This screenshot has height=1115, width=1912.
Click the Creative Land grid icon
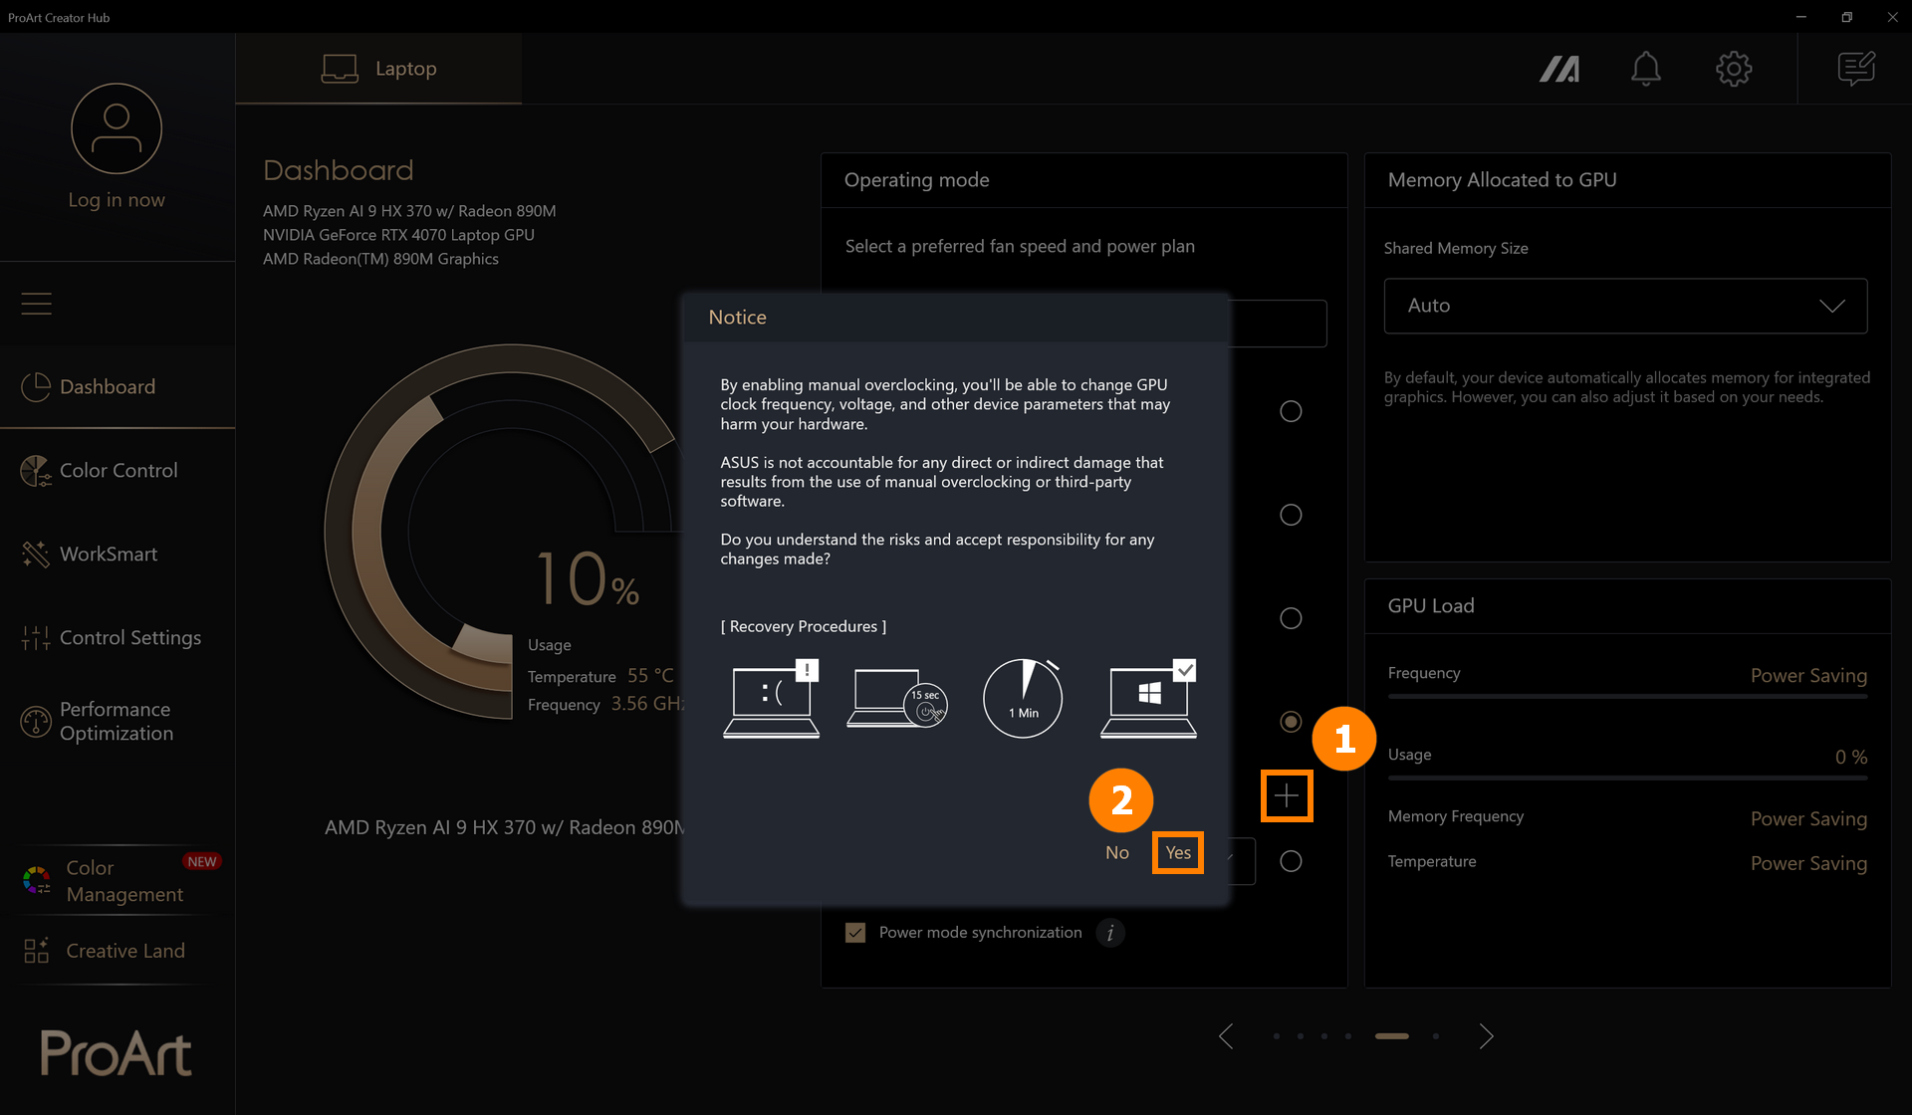tap(37, 951)
